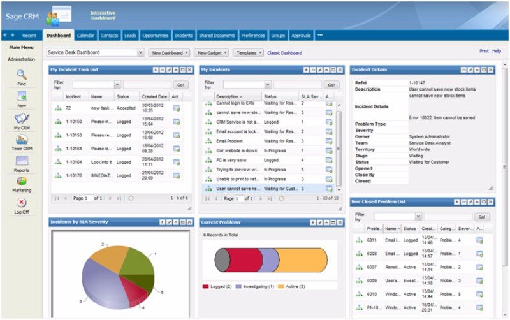Click the Print link at top right
Screen dimensions: 510x320
(484, 51)
